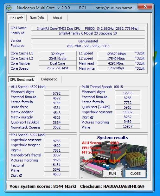Click FPU Hyperbolic cosecant score 4756
This screenshot has width=160, height=196.
click(57, 141)
